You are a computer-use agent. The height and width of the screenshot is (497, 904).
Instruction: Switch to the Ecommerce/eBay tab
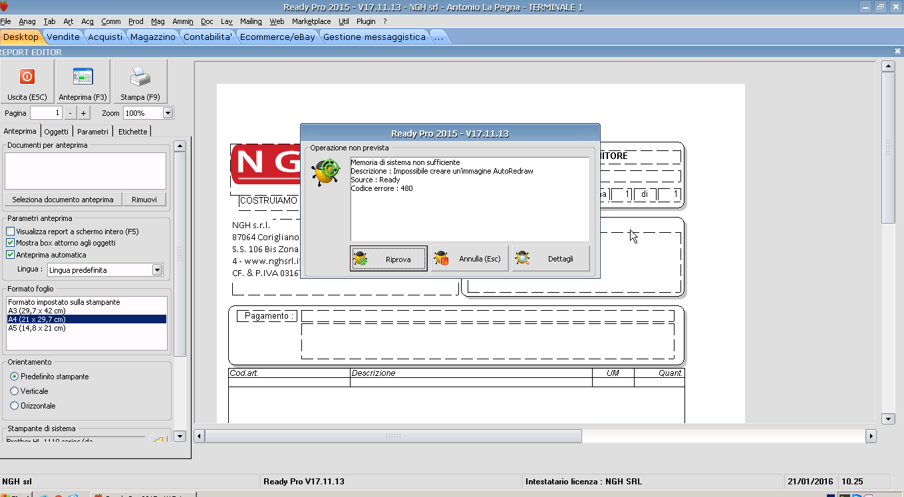(x=277, y=37)
